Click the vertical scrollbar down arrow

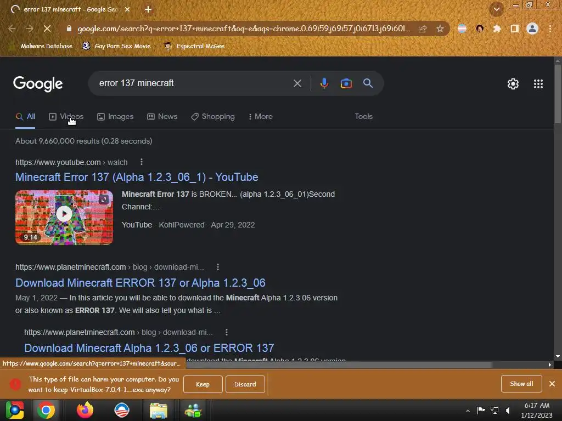click(x=558, y=356)
